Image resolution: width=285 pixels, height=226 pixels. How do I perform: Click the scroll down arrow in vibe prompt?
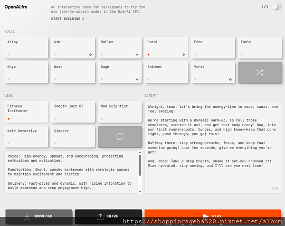(140, 191)
